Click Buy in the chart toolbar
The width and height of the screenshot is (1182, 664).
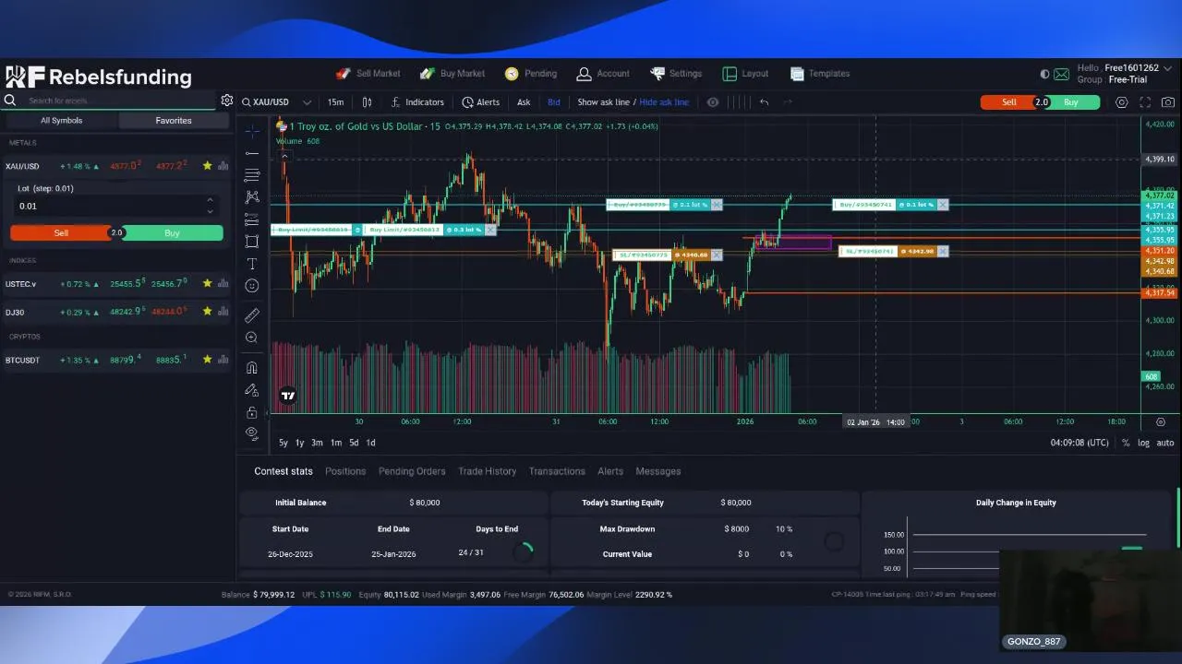[1071, 102]
